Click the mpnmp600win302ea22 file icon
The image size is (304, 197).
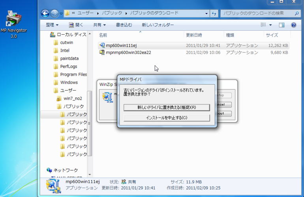(102, 52)
